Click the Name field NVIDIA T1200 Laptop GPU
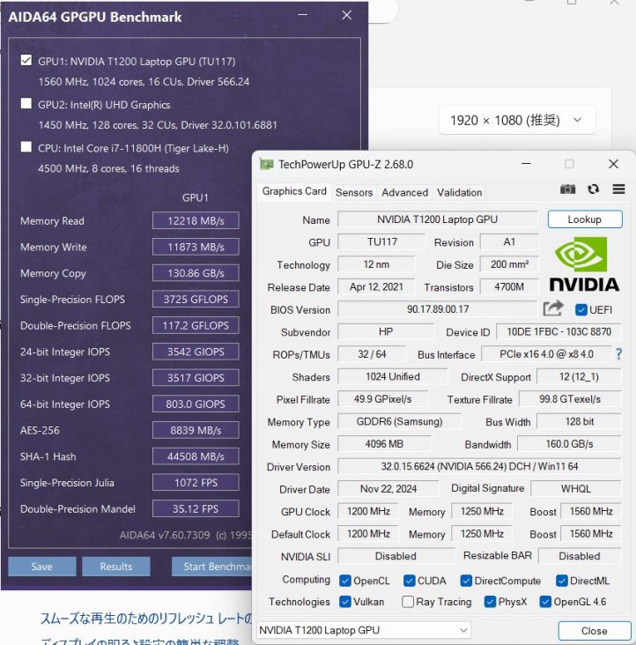 tap(438, 219)
